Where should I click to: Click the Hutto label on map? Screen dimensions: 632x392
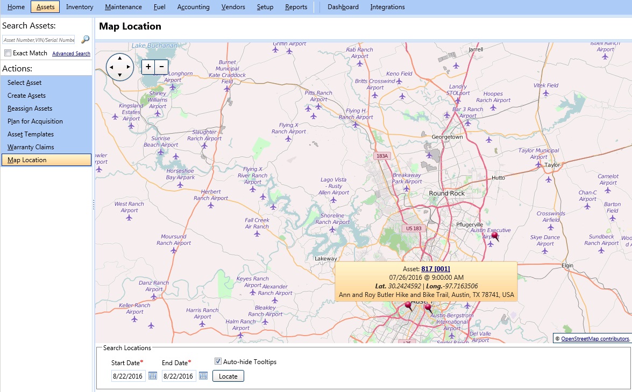click(498, 178)
